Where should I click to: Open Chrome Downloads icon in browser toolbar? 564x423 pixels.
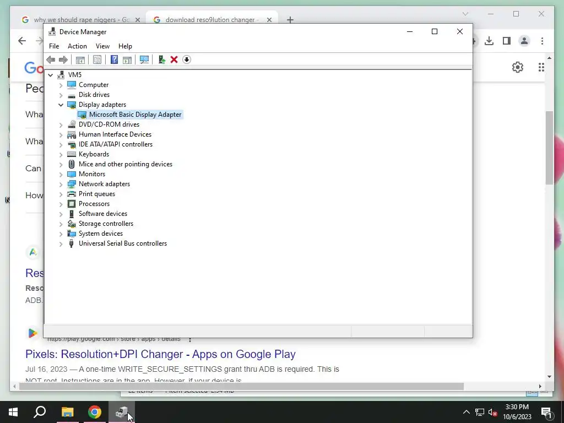(x=489, y=41)
